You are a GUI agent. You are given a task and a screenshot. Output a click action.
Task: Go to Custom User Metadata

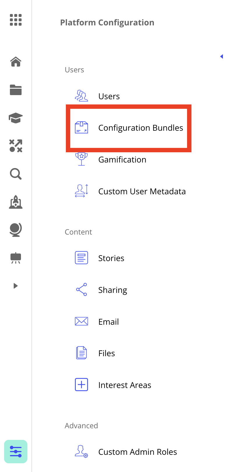[x=142, y=191]
